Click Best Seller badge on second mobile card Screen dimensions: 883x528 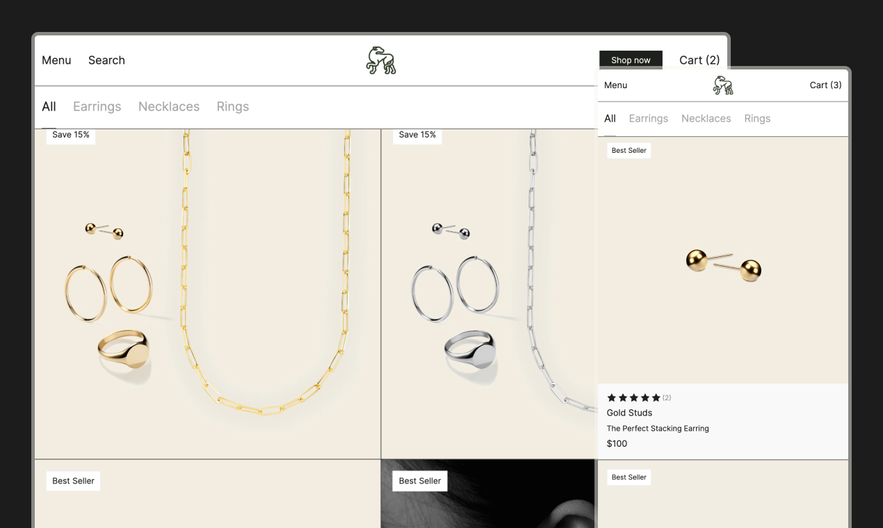click(x=629, y=477)
